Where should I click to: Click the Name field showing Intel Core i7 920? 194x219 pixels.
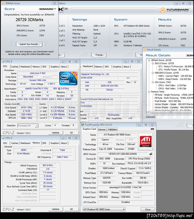pos(38,73)
